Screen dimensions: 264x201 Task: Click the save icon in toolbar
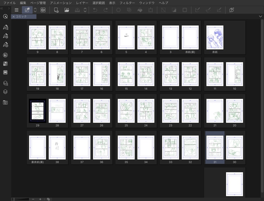tap(77, 10)
